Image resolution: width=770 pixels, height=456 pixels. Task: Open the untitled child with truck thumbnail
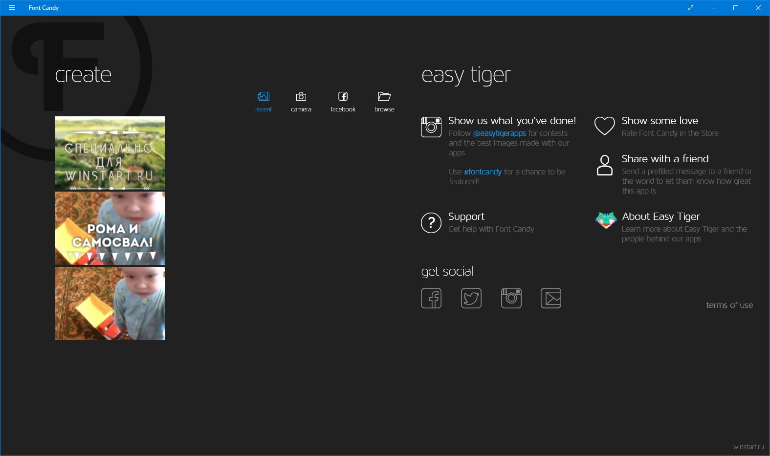point(110,304)
